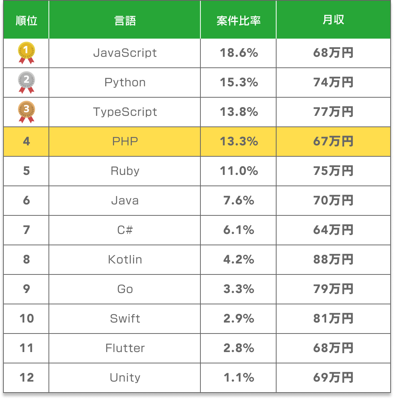
Task: Click the rank number 7 cell
Action: click(27, 230)
